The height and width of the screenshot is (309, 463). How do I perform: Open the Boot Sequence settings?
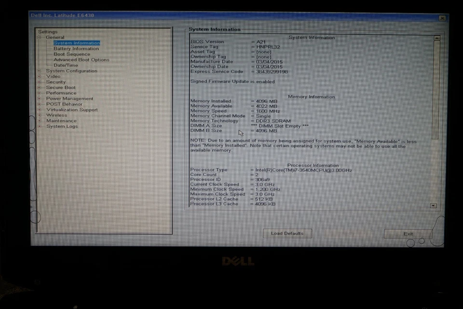(72, 54)
